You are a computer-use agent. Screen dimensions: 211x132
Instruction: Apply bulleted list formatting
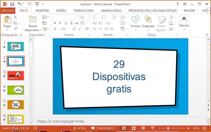[95, 17]
